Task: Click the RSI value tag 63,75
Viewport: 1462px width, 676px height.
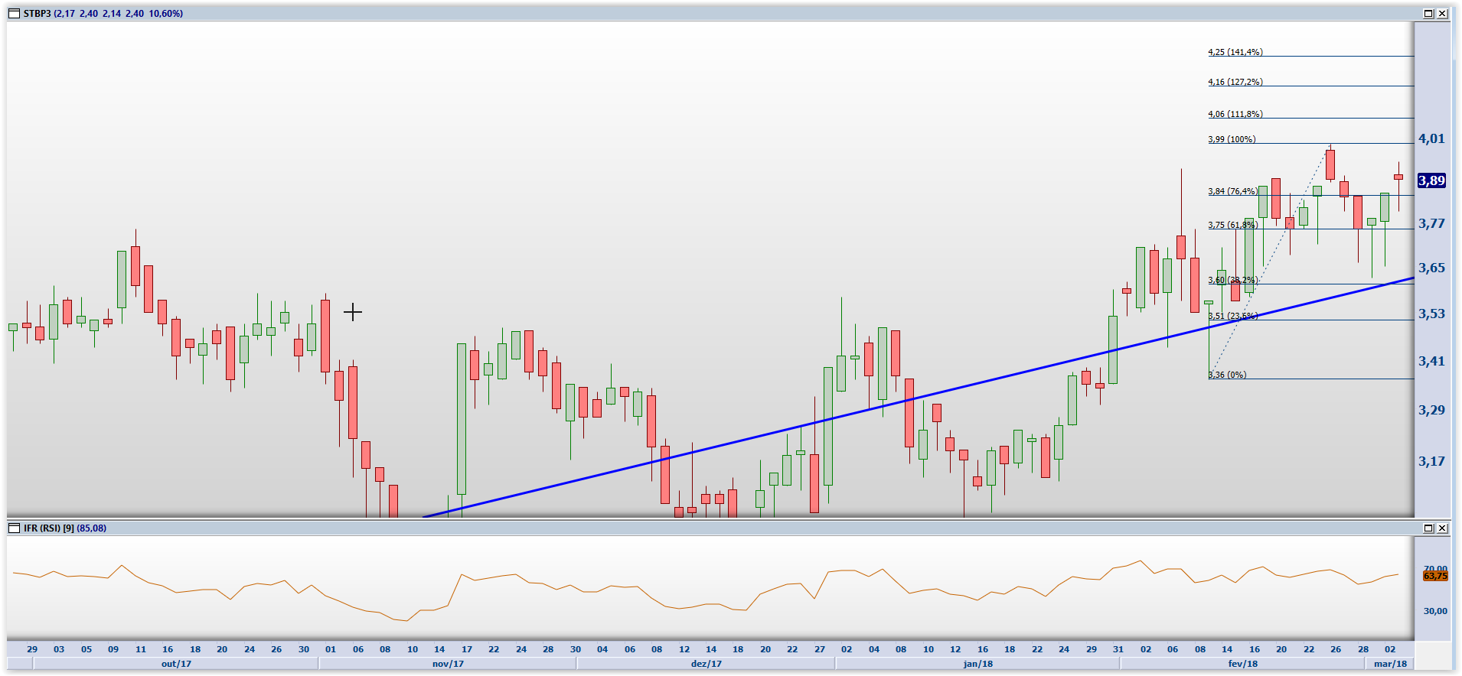Action: pos(1435,576)
